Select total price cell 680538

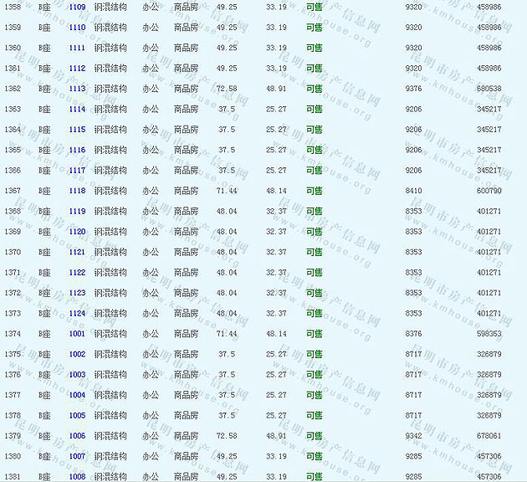tap(489, 89)
